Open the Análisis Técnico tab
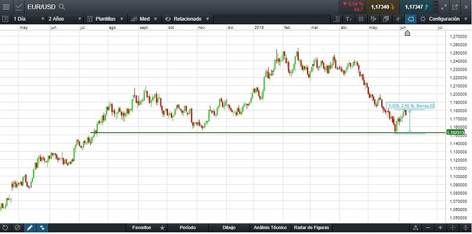The image size is (472, 234). coord(270,228)
